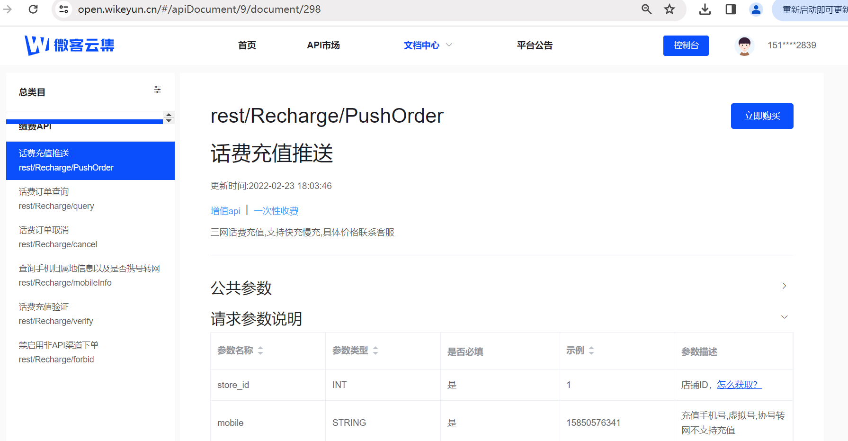
Task: Open the browser profile icon
Action: tap(756, 9)
